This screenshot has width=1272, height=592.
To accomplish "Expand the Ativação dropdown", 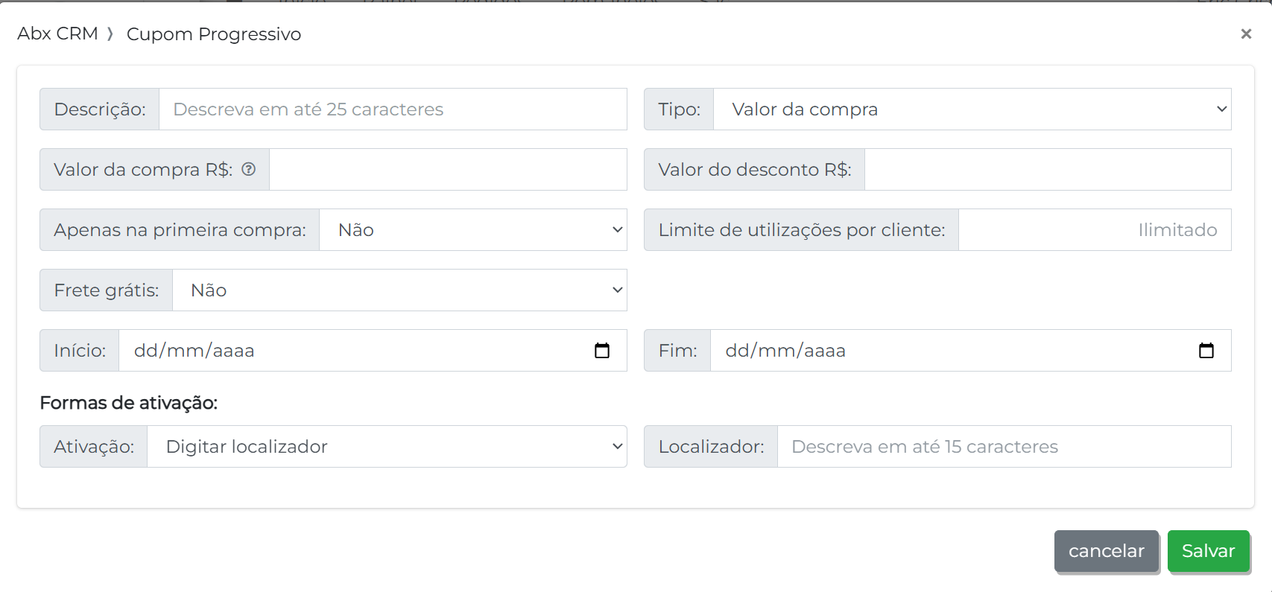I will tap(387, 447).
